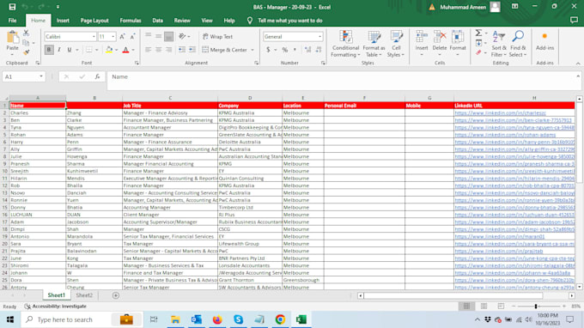Click the Center alignment icon

click(x=158, y=50)
